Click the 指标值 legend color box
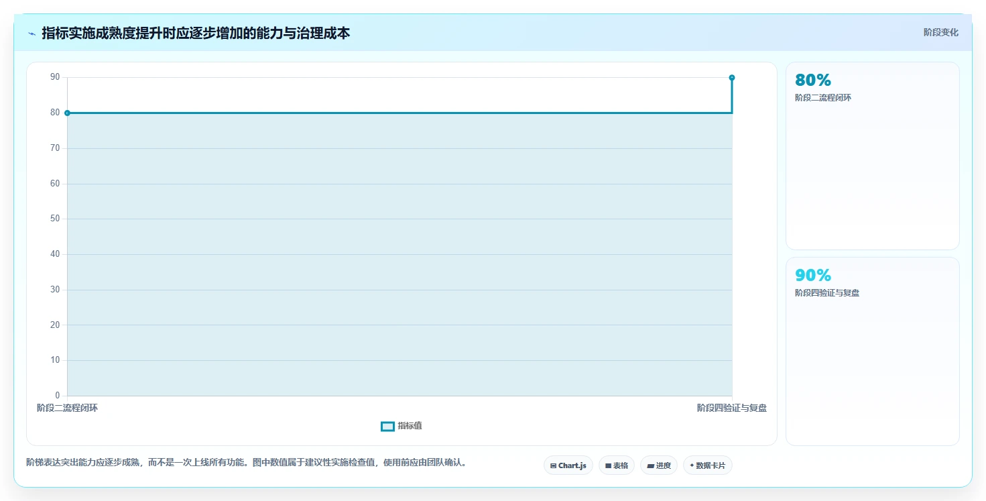 (387, 427)
